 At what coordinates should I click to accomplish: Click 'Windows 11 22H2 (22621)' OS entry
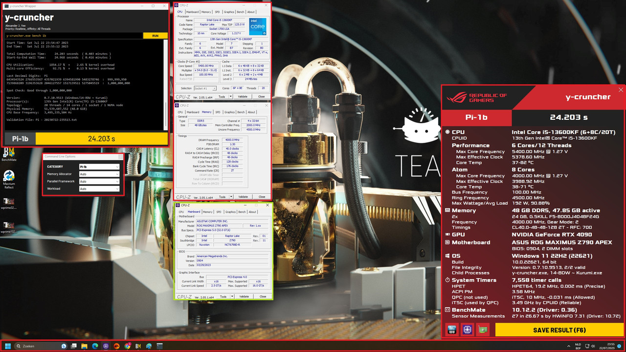552,256
